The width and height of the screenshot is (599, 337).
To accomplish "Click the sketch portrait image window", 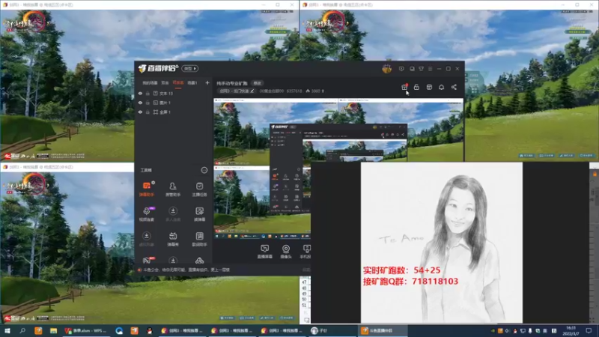I will coord(442,242).
